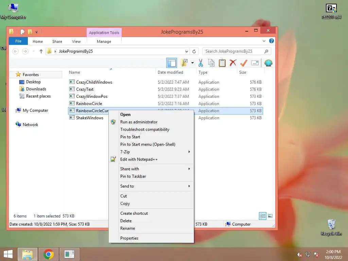Toggle the navigation pane toolbar button
Image resolution: width=348 pixels, height=261 pixels.
tap(172, 63)
